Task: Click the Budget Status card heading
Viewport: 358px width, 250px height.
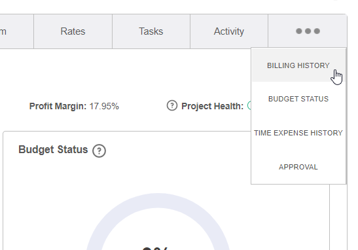Action: [53, 150]
